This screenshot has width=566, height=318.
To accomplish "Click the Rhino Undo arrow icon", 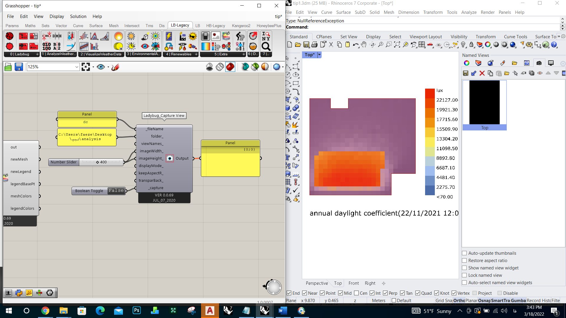I will (x=356, y=45).
